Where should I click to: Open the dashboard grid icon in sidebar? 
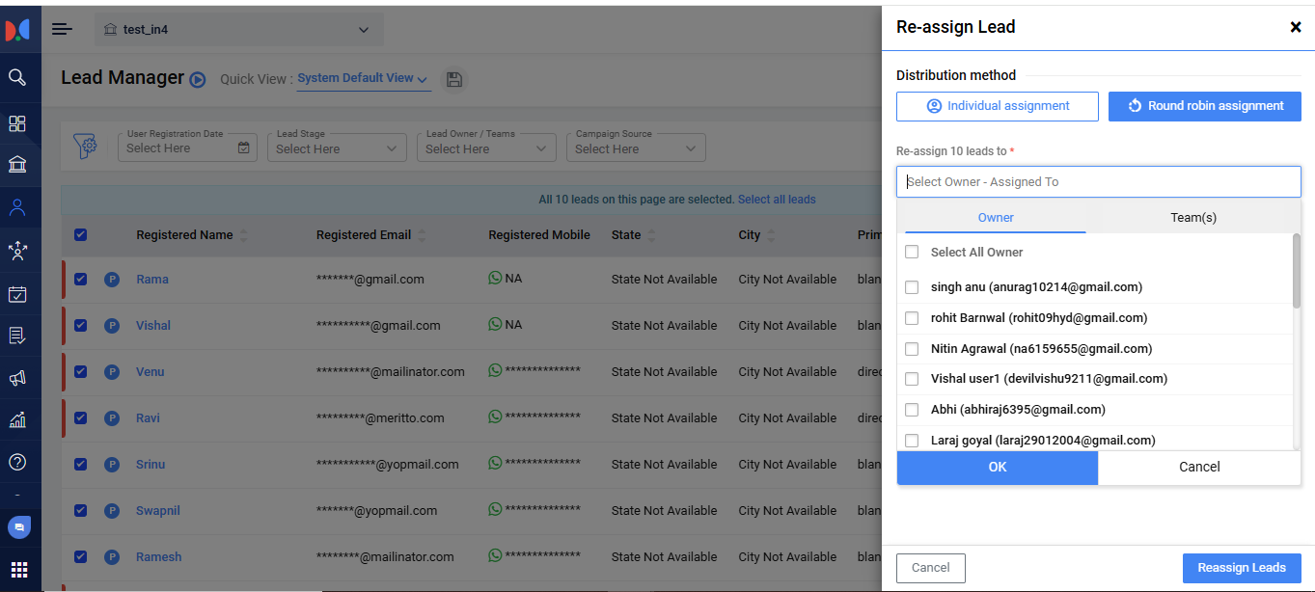coord(17,123)
